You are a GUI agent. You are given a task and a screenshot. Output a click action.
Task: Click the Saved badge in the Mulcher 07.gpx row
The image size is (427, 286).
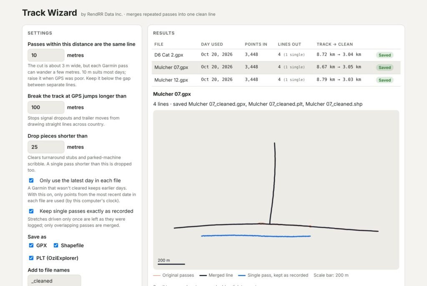click(x=384, y=68)
